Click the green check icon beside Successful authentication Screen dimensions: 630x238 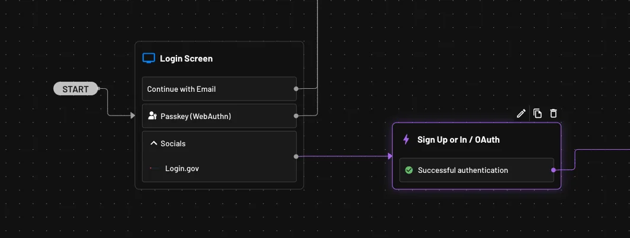pyautogui.click(x=409, y=170)
